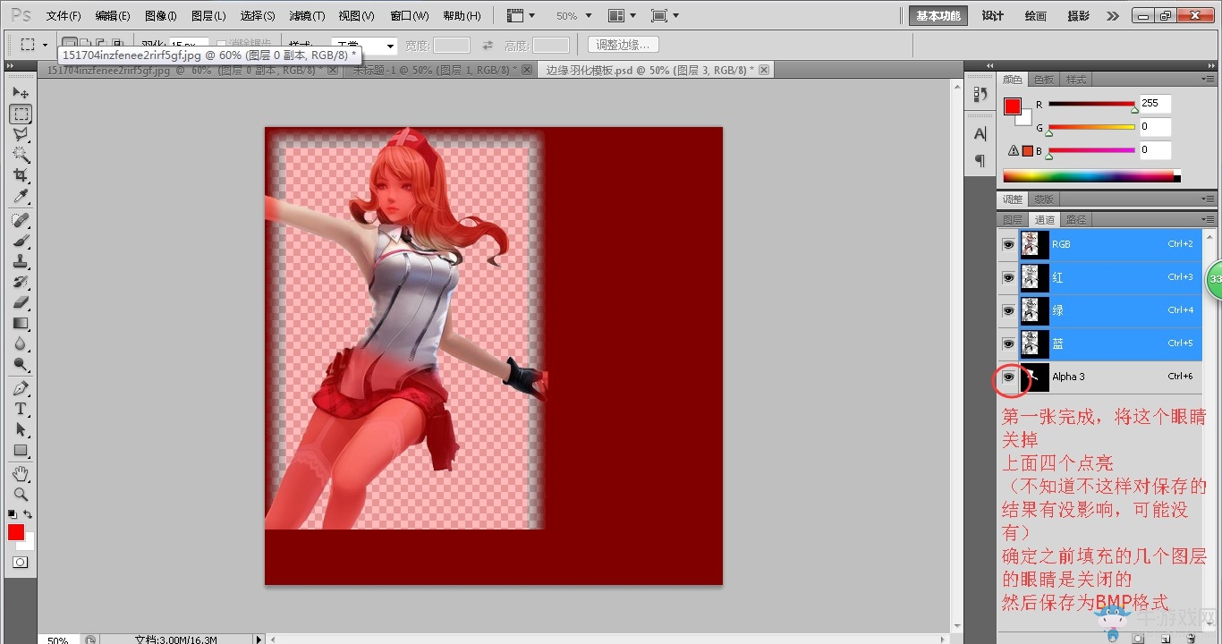Image resolution: width=1222 pixels, height=644 pixels.
Task: Switch to the 图层 layers tab
Action: pos(1013,220)
